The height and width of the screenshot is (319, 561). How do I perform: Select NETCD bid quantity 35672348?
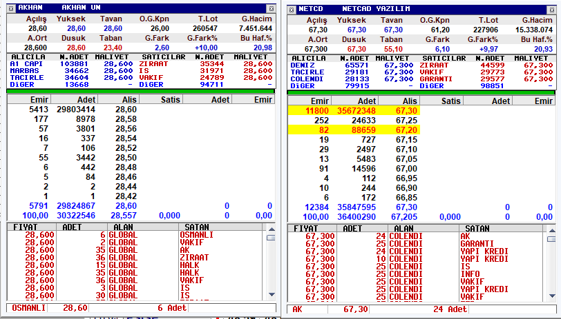(x=356, y=111)
